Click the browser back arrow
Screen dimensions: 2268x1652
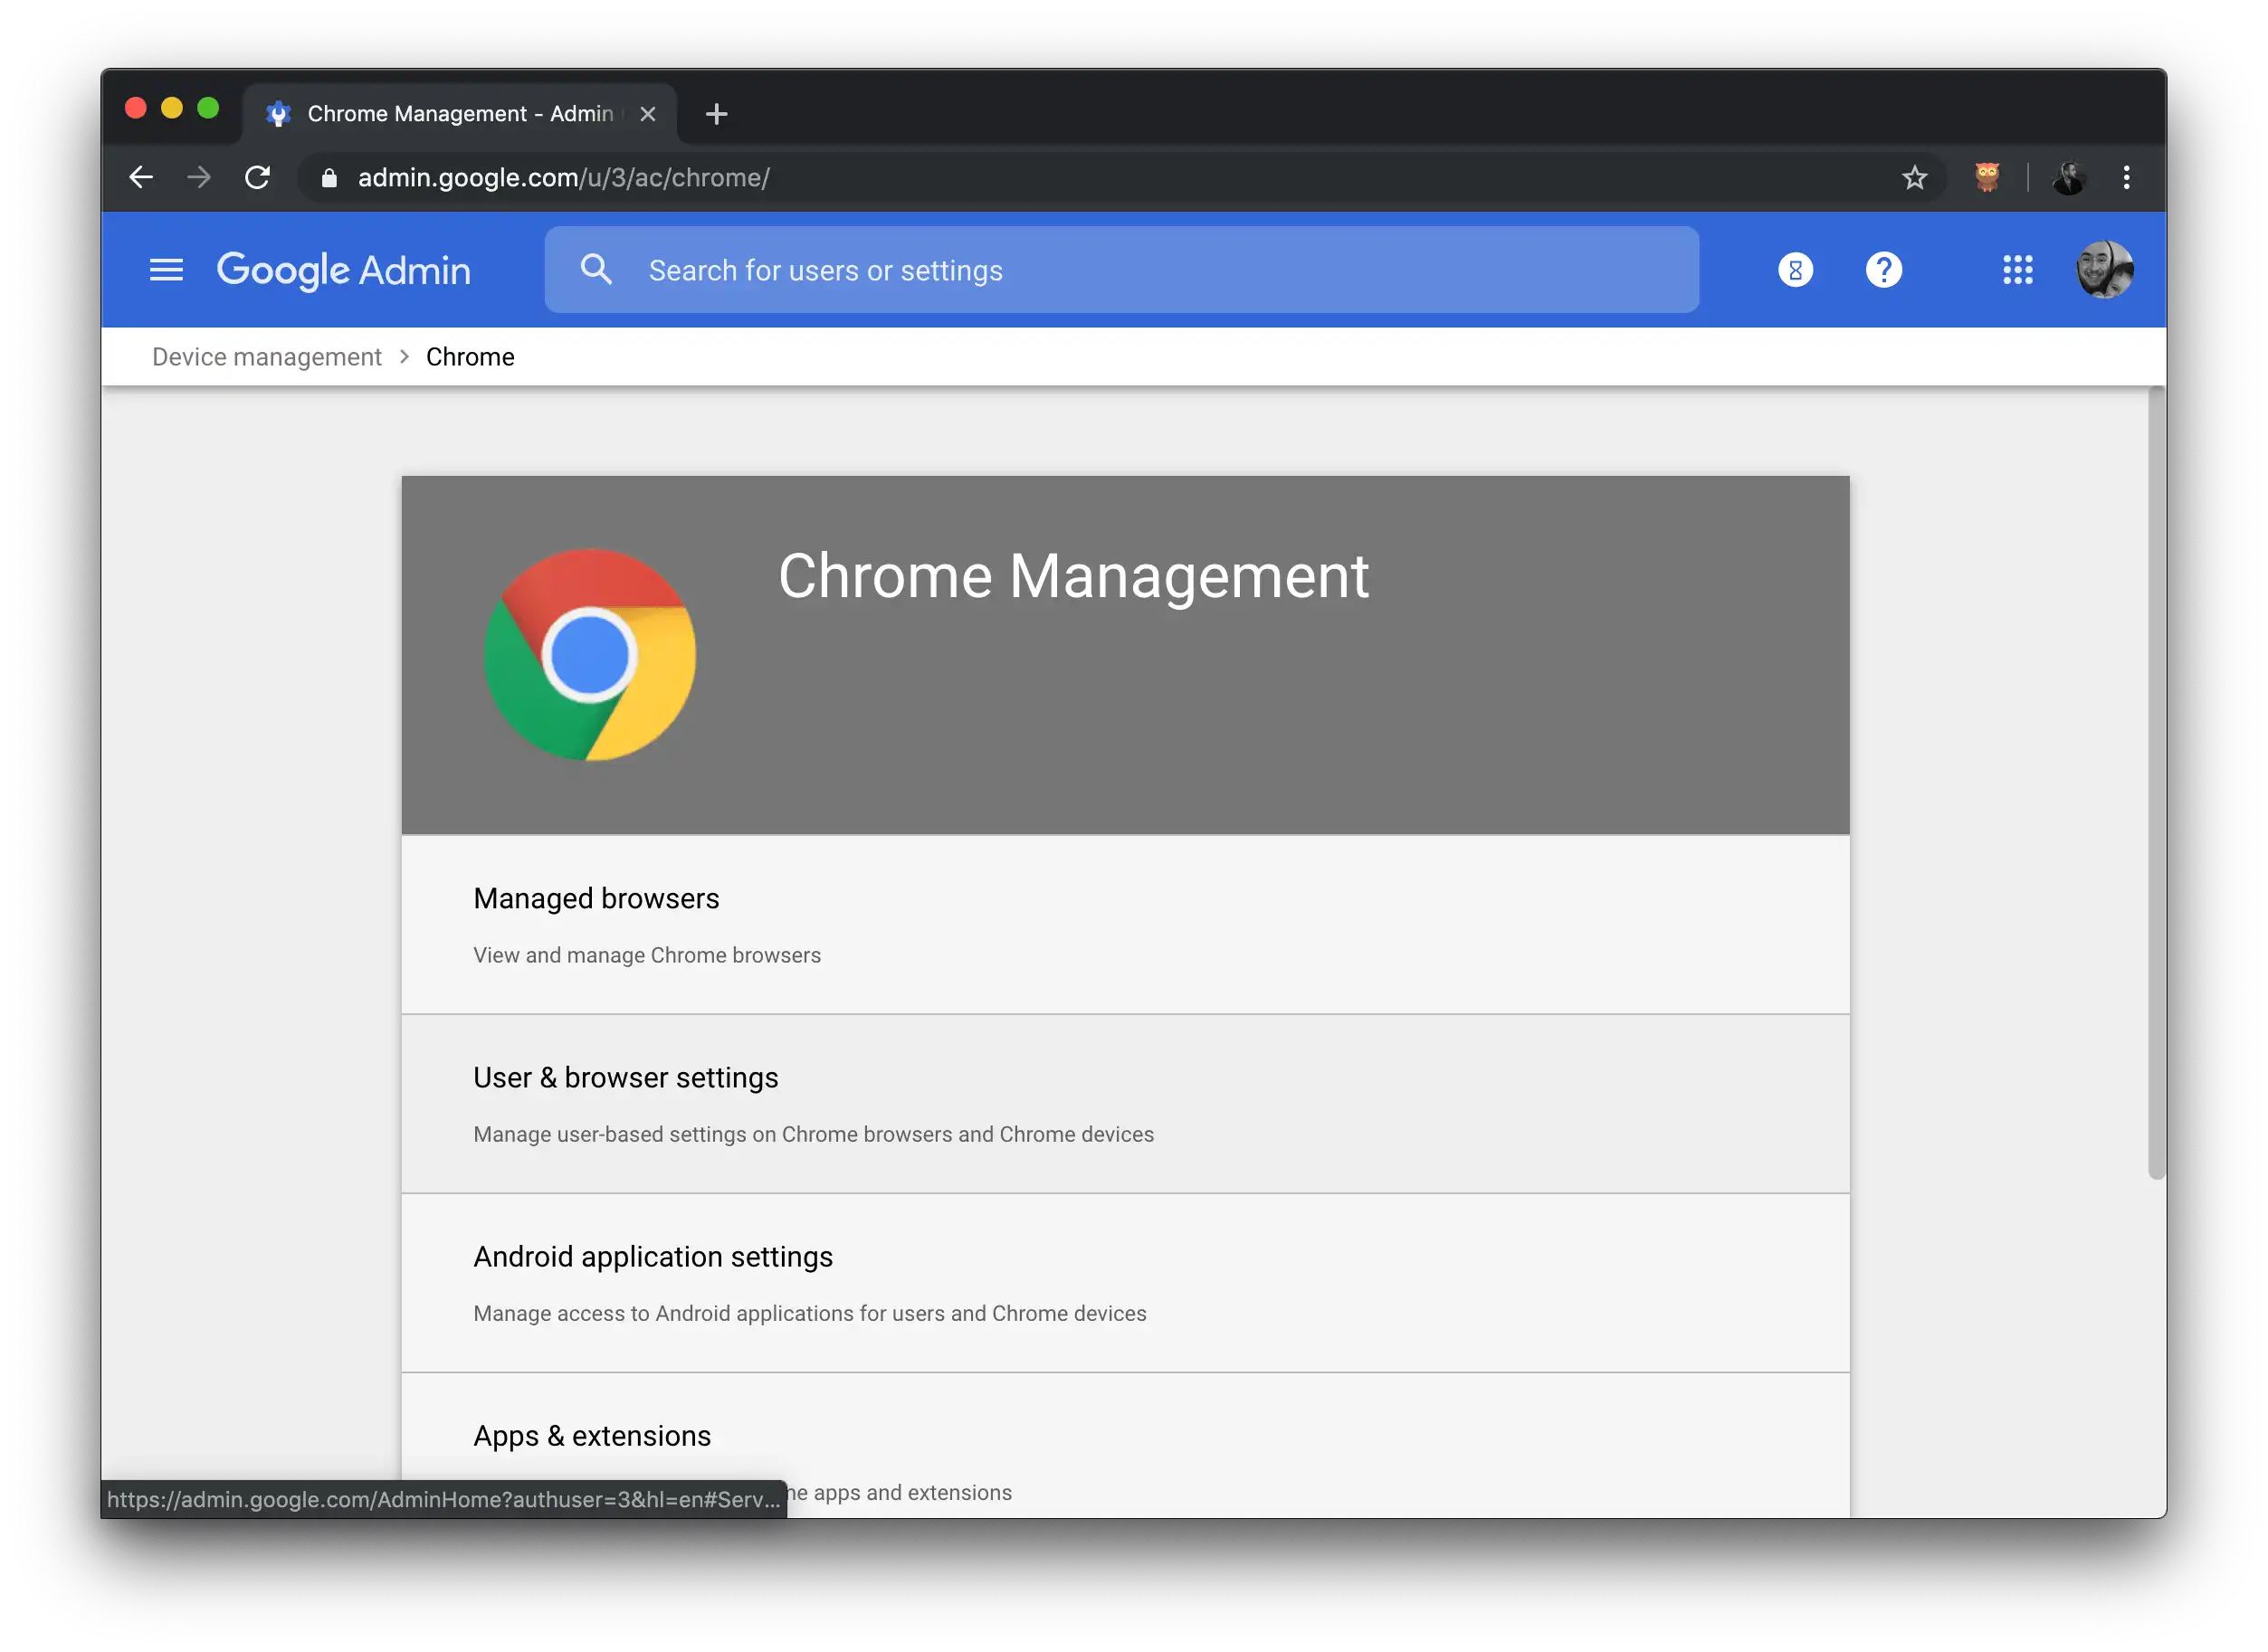pyautogui.click(x=141, y=177)
